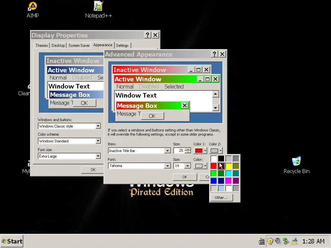Pick the dark green swatch
331x248 pixels.
(221, 173)
